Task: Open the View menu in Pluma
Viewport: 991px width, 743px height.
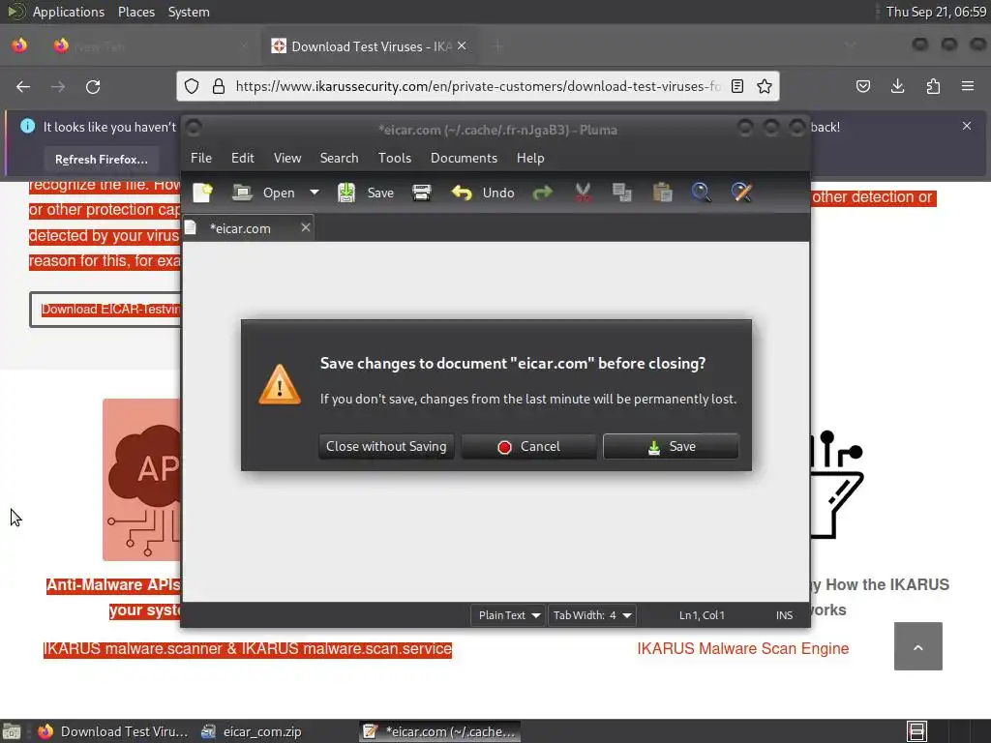Action: 287,158
